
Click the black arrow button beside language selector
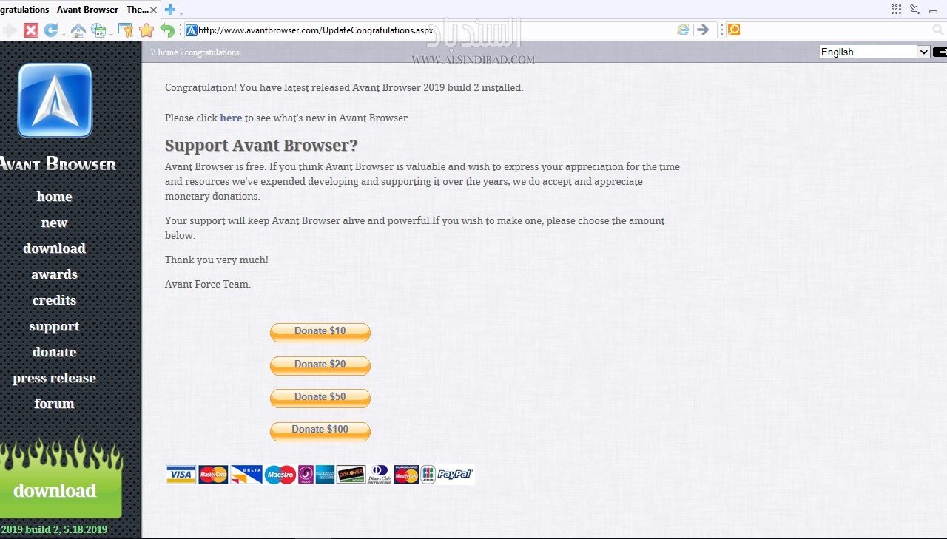[x=940, y=52]
